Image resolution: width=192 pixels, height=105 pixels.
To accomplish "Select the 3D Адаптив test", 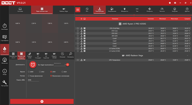I will [x=46, y=55].
